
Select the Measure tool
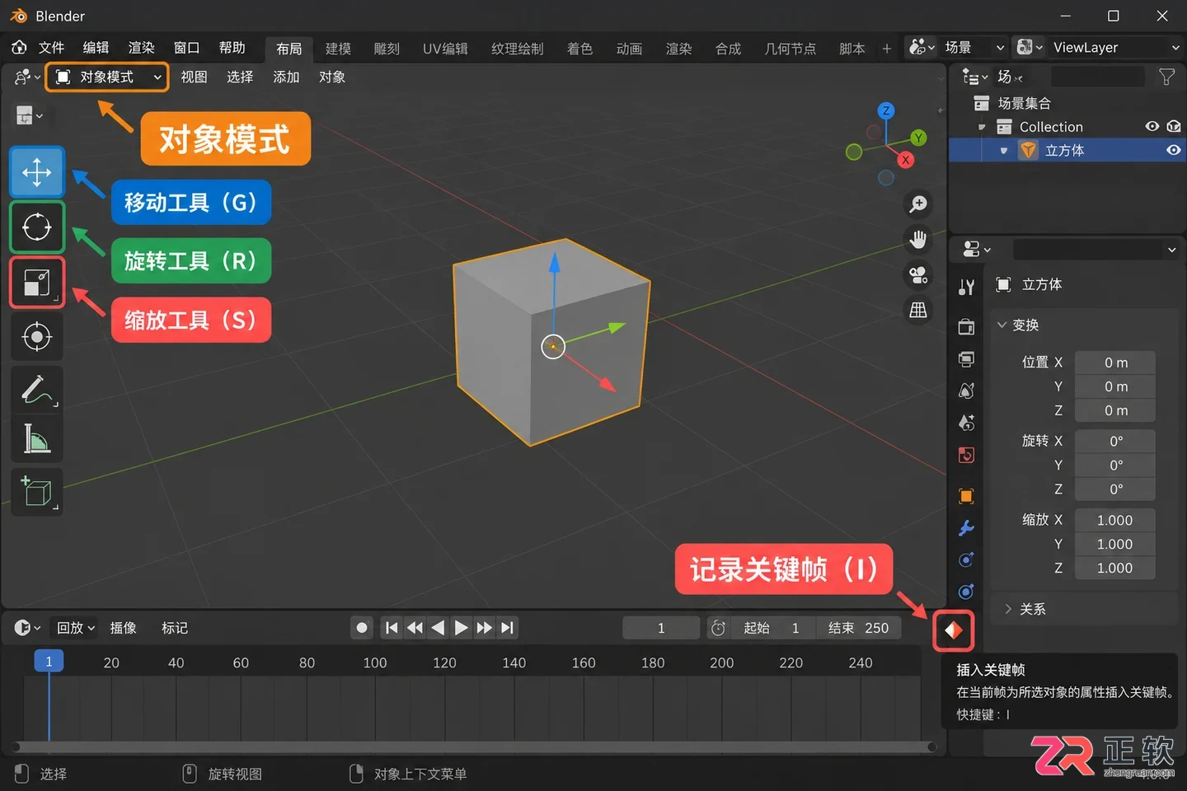coord(37,438)
